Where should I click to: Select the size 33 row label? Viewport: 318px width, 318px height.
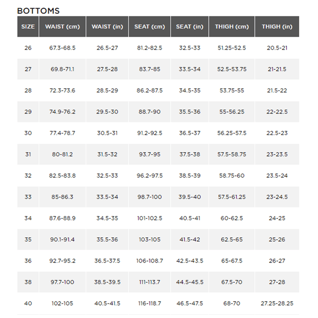[28, 197]
